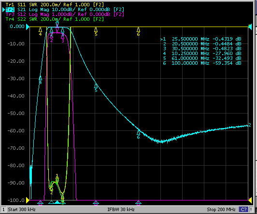Select the Tr1 S11 SWR trace label
The height and width of the screenshot is (214, 257).
point(55,4)
